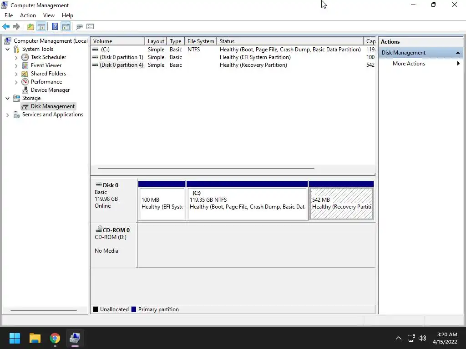Click the Disk 0 header panel
This screenshot has height=349, width=466.
pos(114,200)
